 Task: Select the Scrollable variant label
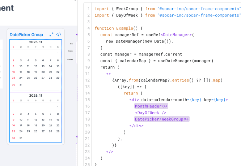[70, 60]
